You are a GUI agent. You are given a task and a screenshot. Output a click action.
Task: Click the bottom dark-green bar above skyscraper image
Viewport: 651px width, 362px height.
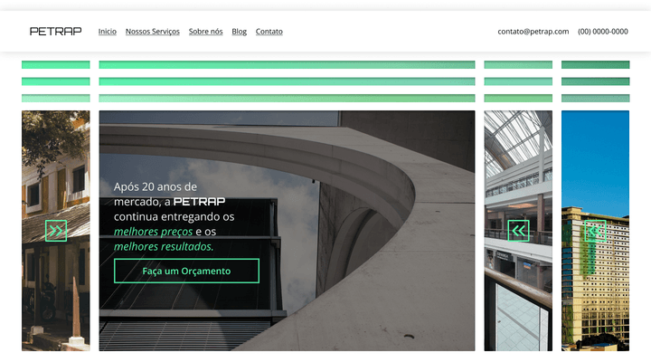[x=595, y=98]
